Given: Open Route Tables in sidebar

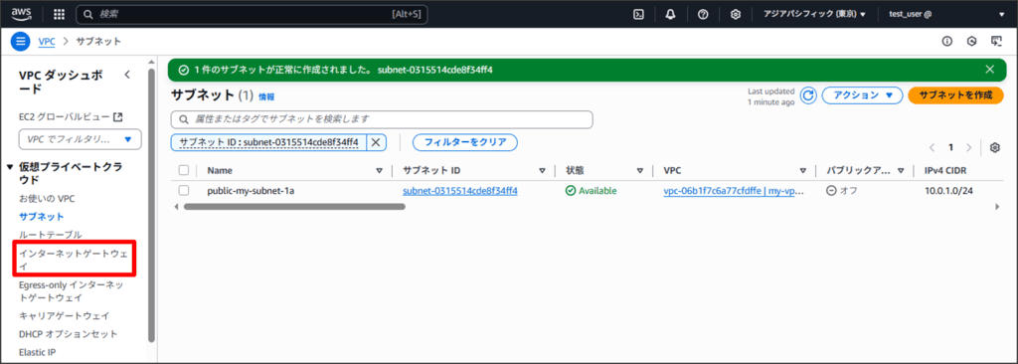Looking at the screenshot, I should (x=51, y=235).
